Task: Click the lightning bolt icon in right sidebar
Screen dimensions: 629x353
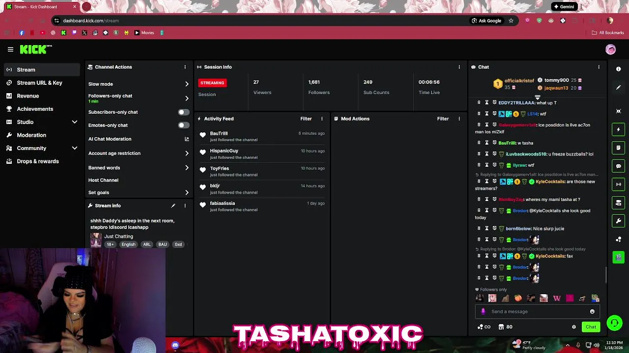Action: coord(618,129)
